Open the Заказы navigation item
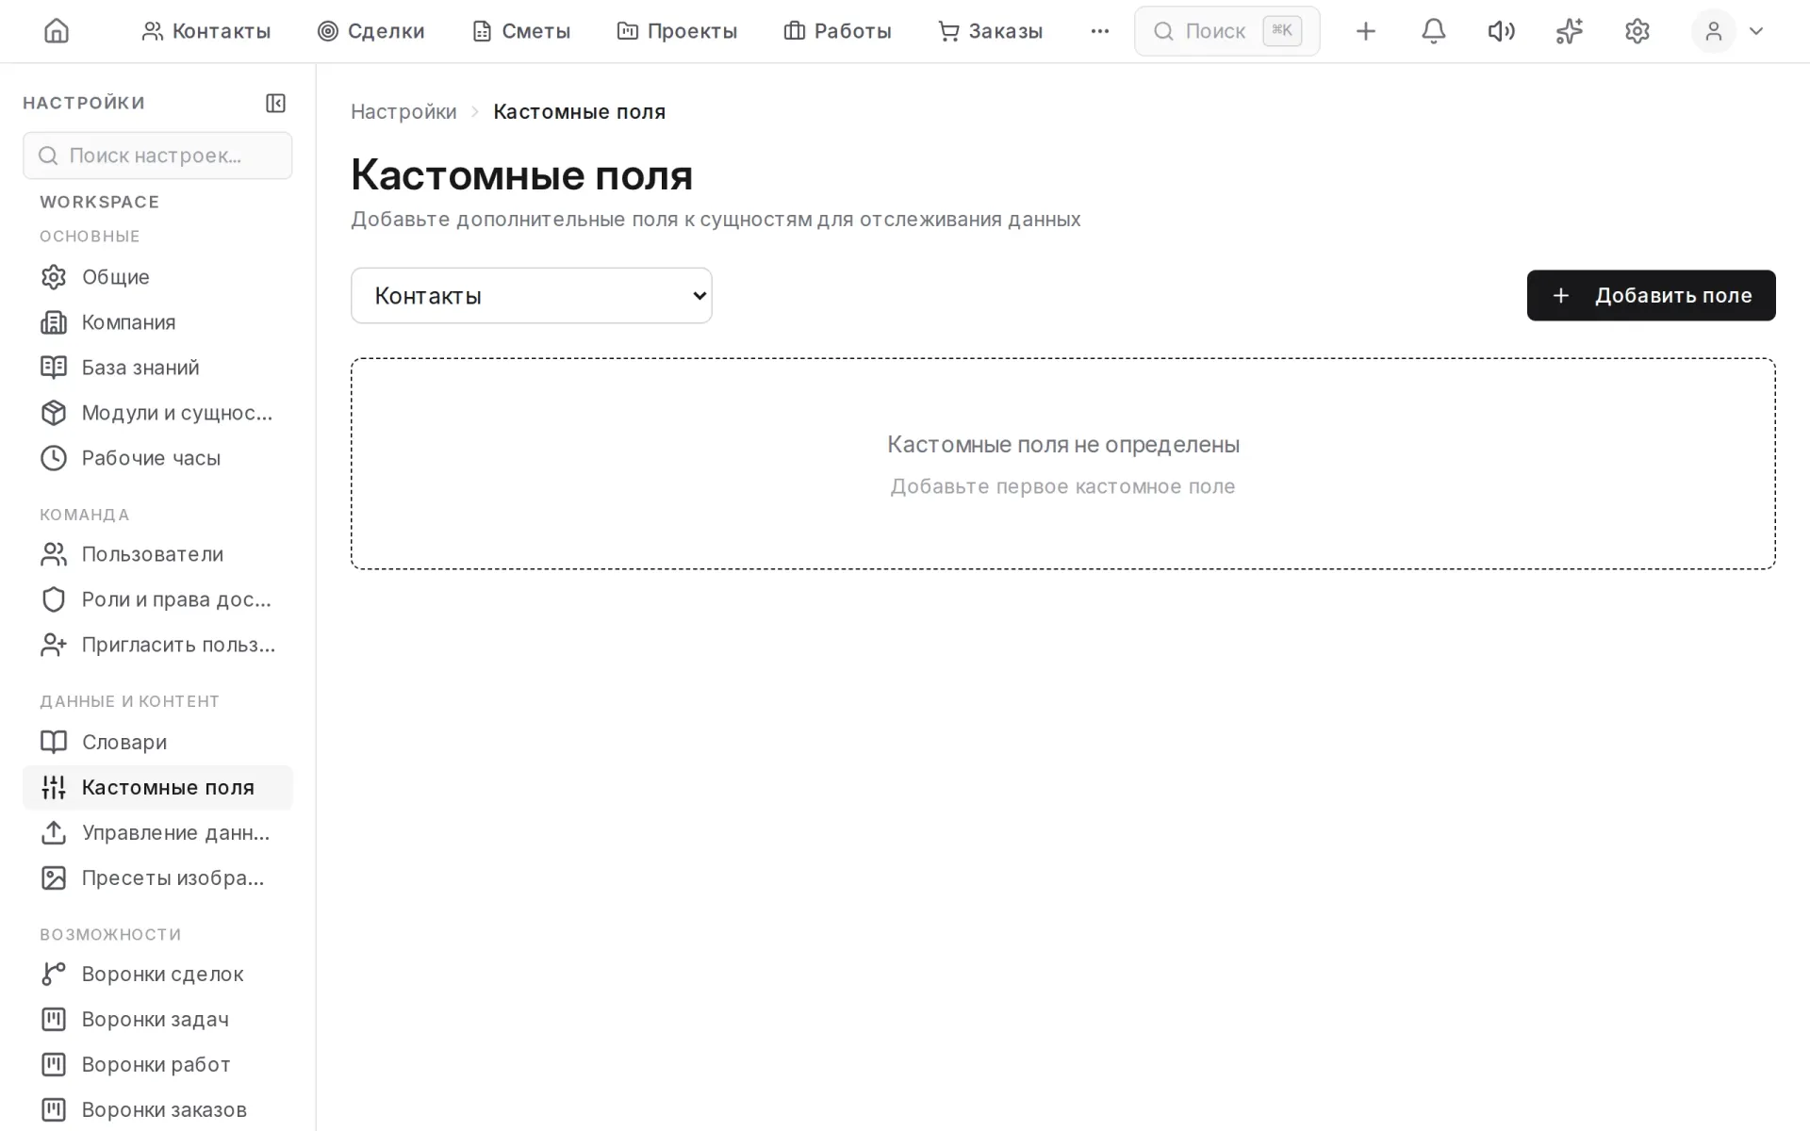This screenshot has height=1131, width=1810. (x=990, y=31)
